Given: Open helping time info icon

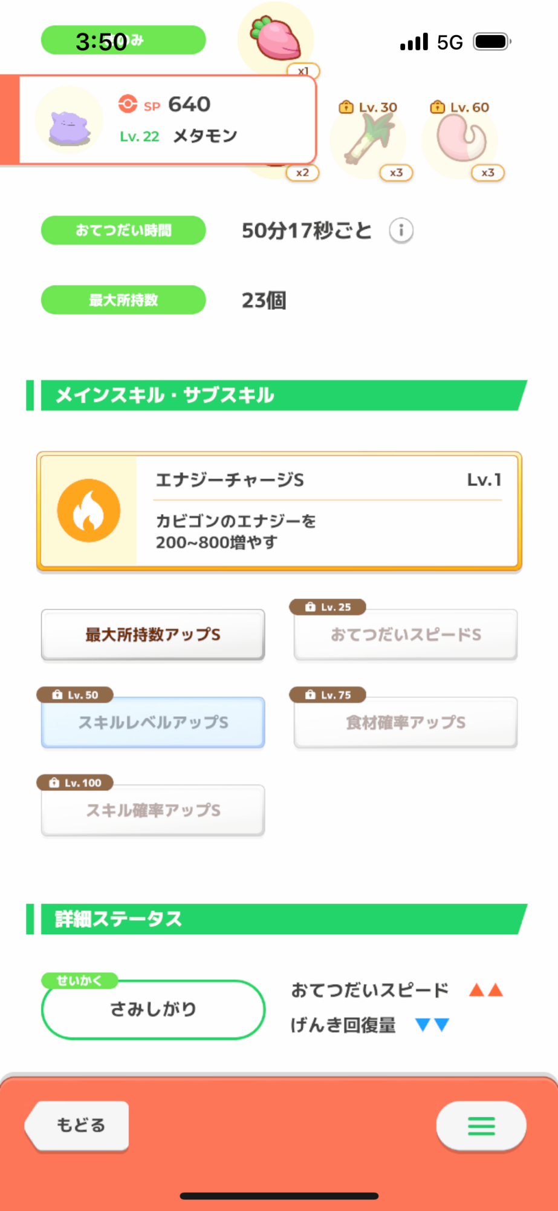Looking at the screenshot, I should point(401,231).
